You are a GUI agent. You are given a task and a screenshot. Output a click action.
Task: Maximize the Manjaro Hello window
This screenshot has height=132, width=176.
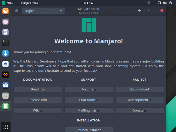point(155,11)
